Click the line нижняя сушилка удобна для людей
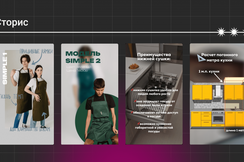Screen dimensions: 244x162 (155, 92)
